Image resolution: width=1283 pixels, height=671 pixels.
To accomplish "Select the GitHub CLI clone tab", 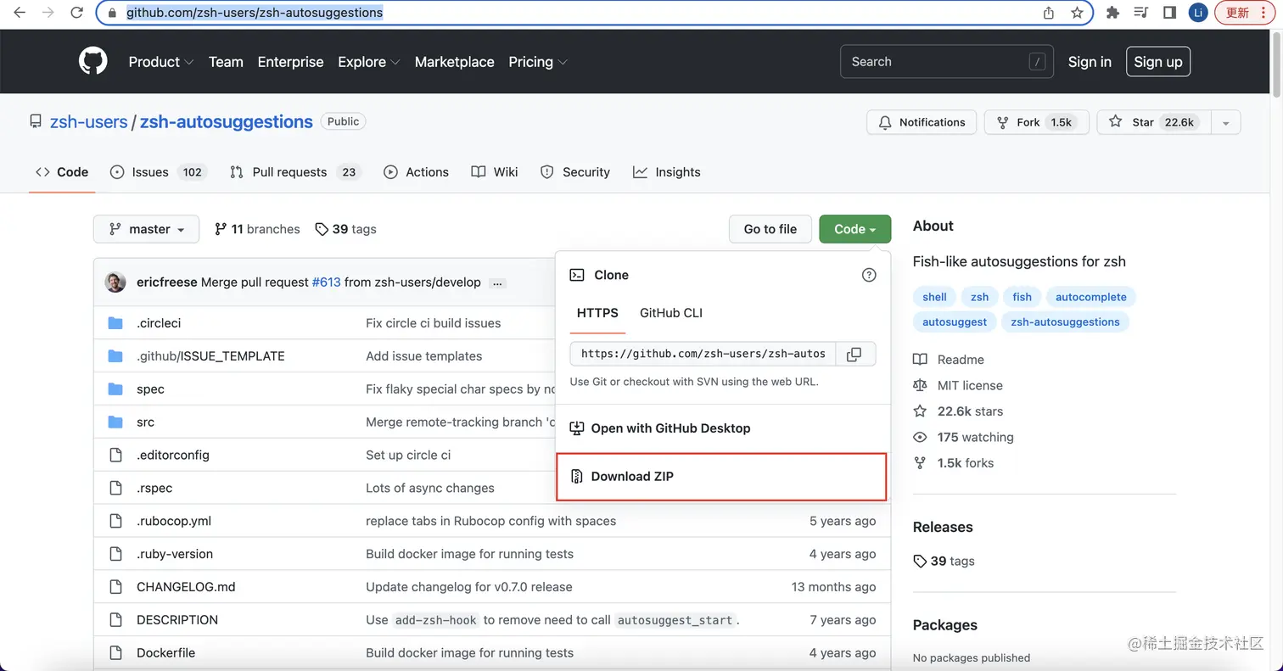I will point(671,313).
